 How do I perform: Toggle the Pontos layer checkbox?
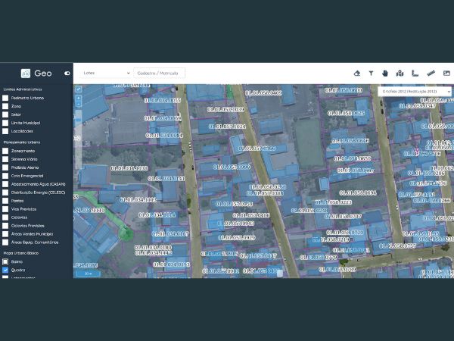click(5, 201)
